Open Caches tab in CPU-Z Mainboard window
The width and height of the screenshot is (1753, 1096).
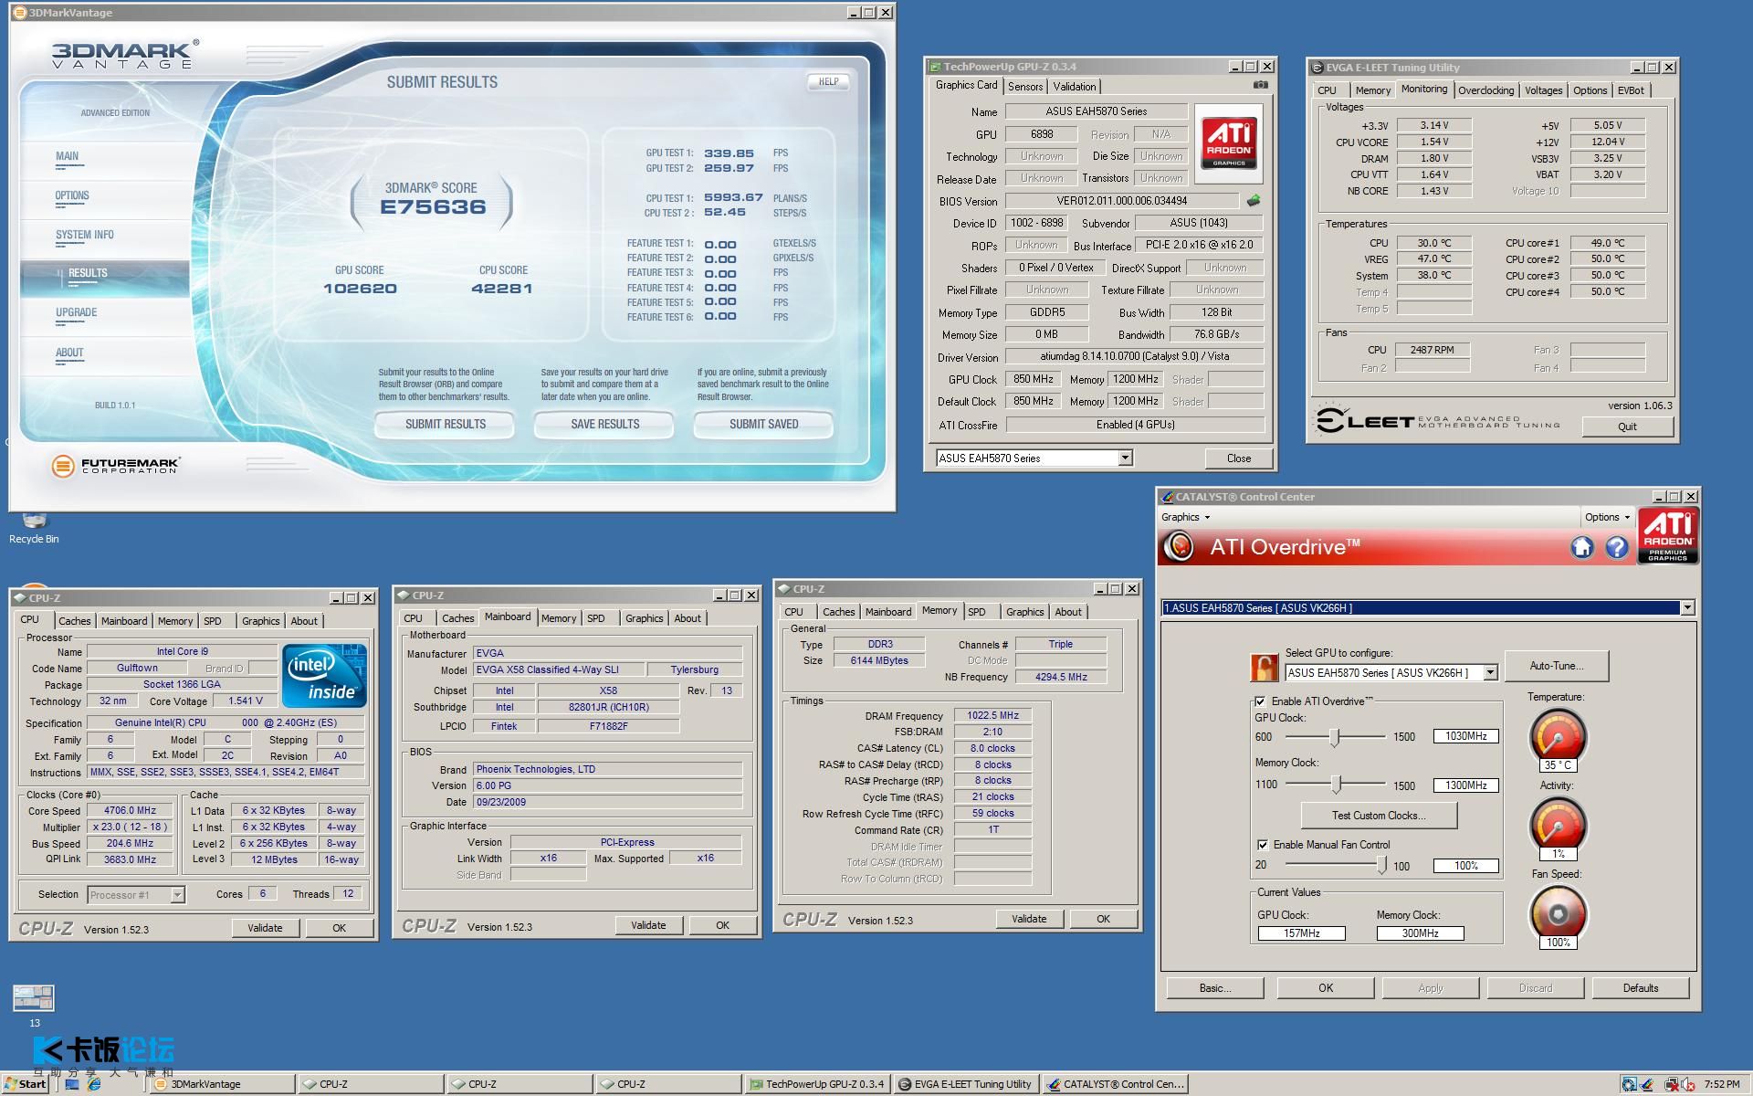[x=457, y=618]
